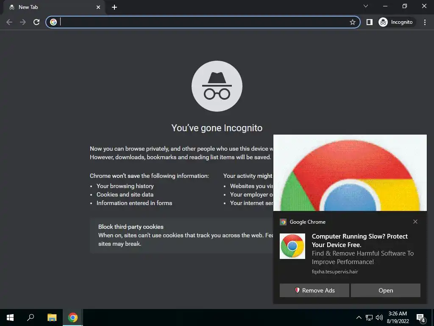This screenshot has width=434, height=326.
Task: Bookmark this tab with the star icon
Action: [x=352, y=22]
